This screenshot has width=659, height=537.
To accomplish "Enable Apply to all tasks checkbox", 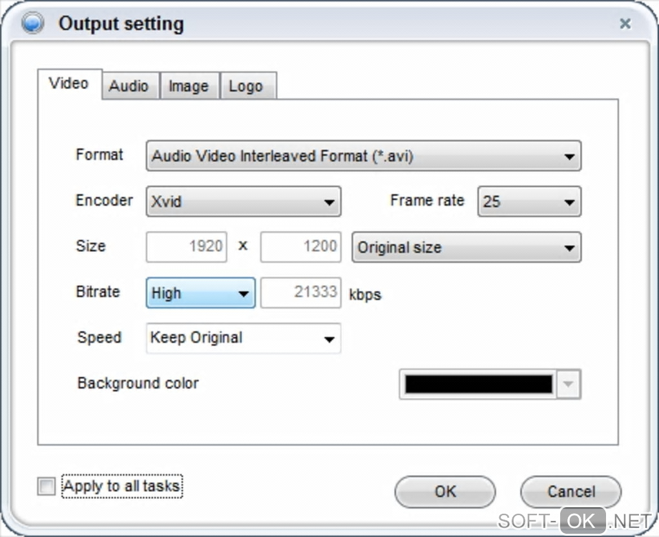I will tap(47, 487).
